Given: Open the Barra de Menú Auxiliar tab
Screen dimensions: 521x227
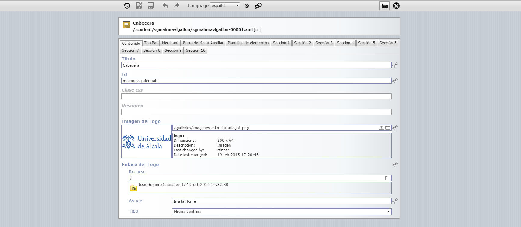Looking at the screenshot, I should pyautogui.click(x=203, y=43).
